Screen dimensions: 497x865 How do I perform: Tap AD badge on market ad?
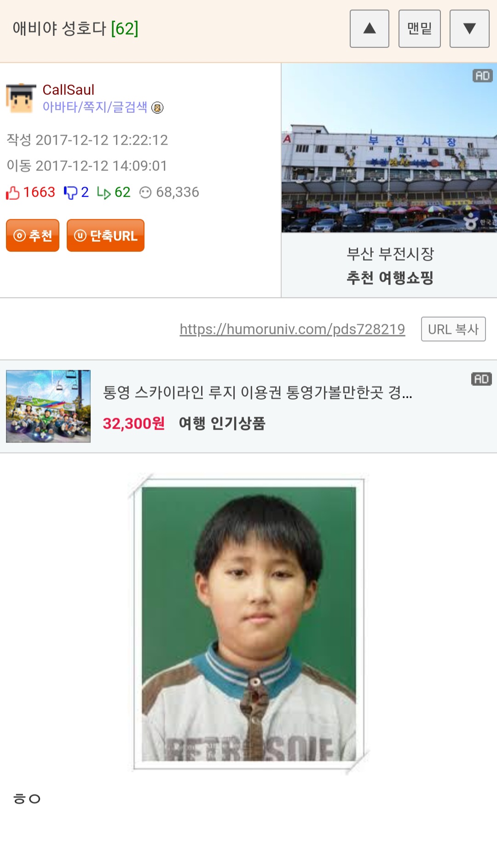(482, 75)
